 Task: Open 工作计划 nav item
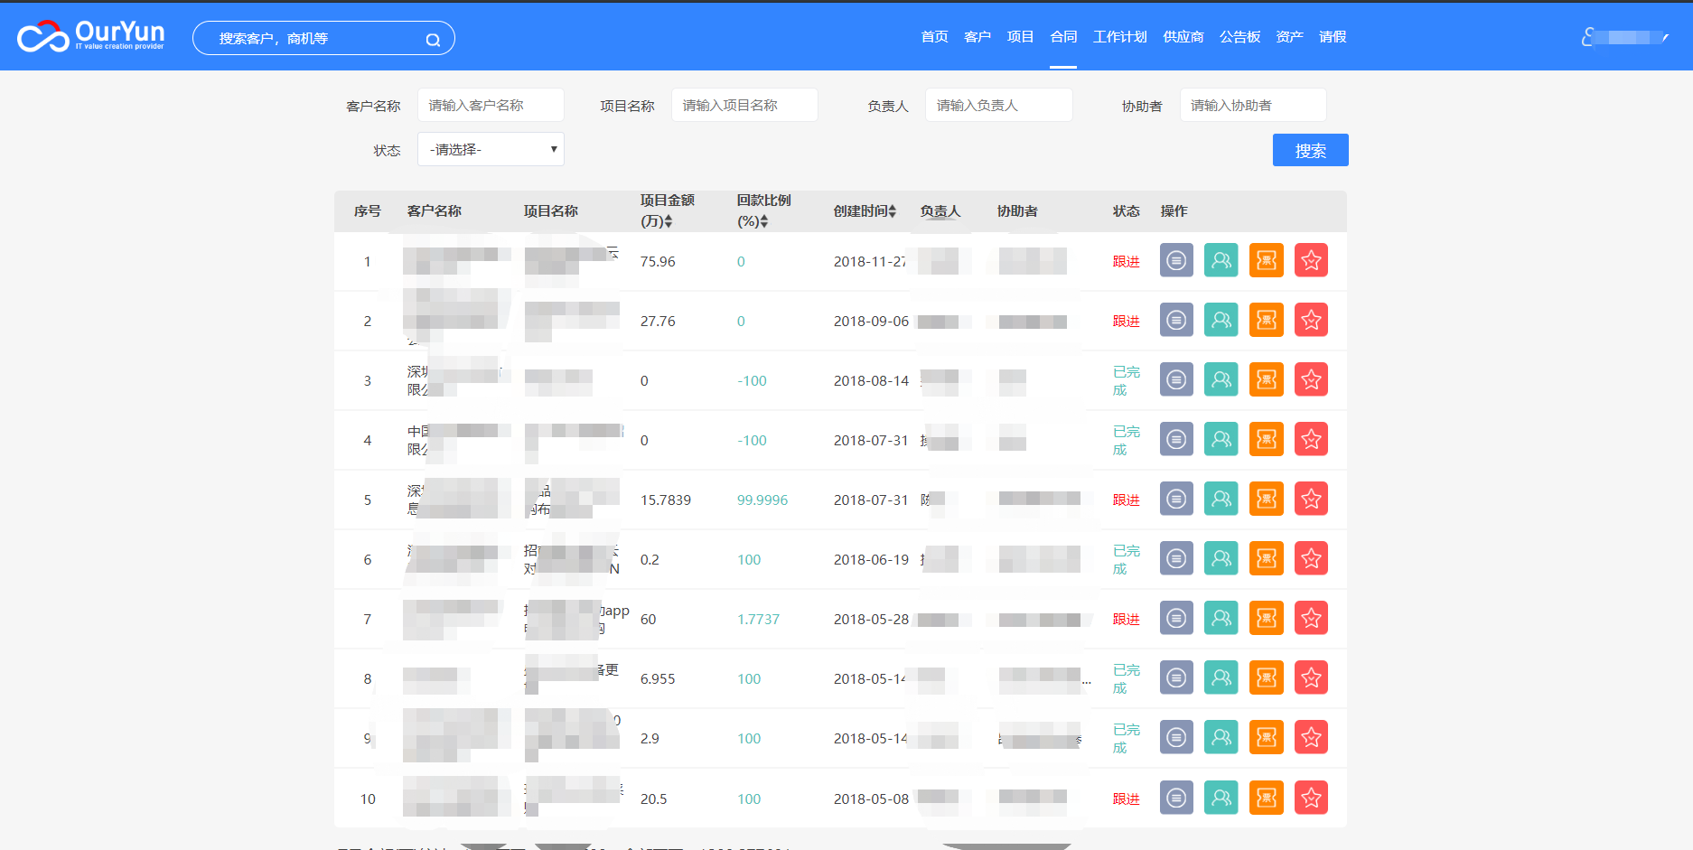point(1120,37)
